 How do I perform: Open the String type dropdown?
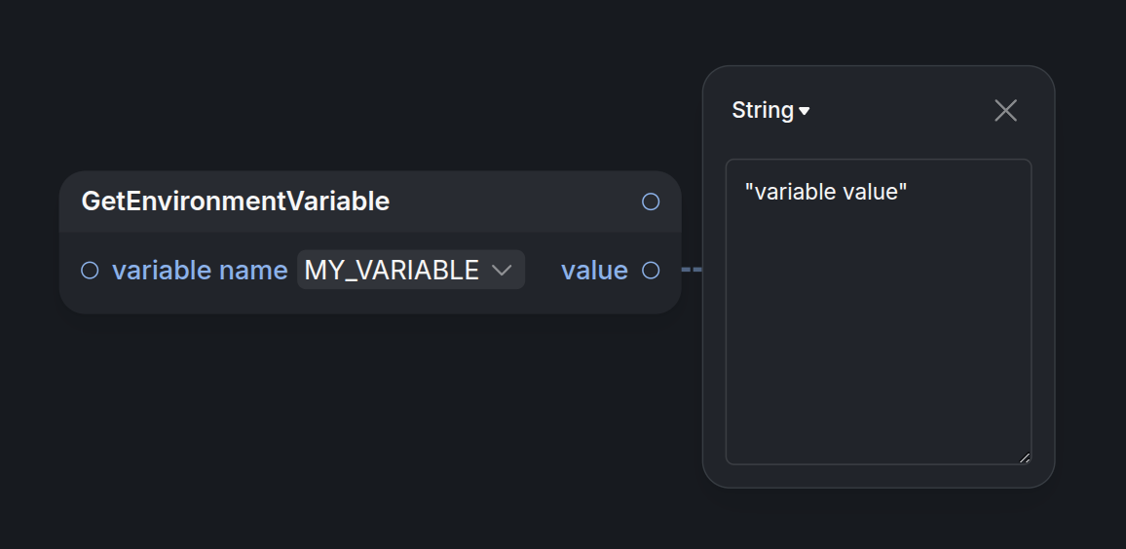pyautogui.click(x=770, y=111)
